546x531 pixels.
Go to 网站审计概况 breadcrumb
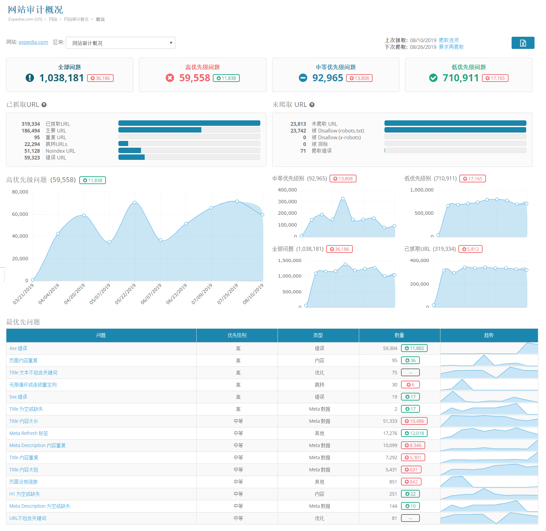pyautogui.click(x=76, y=19)
